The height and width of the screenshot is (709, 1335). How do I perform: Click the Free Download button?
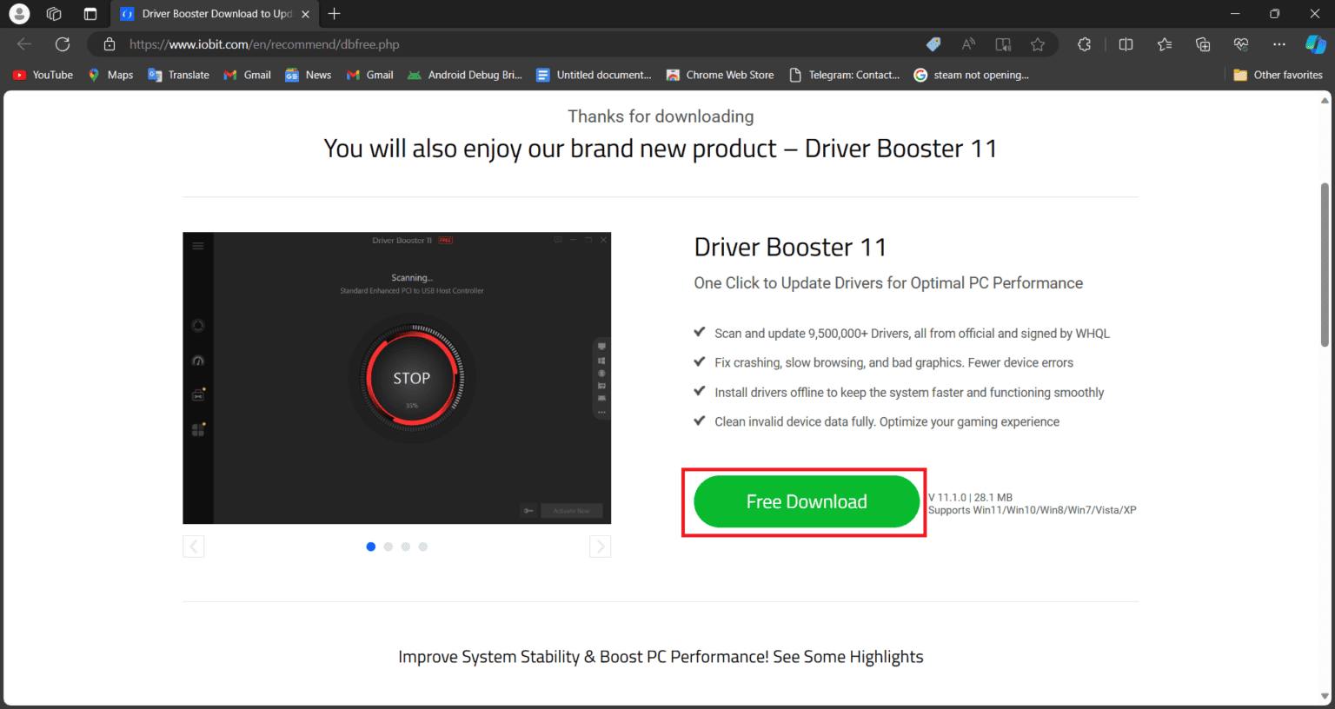pos(806,501)
